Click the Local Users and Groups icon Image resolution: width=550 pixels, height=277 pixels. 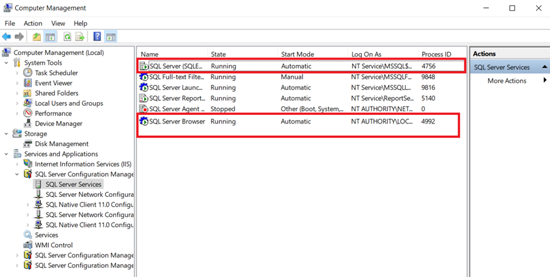28,103
